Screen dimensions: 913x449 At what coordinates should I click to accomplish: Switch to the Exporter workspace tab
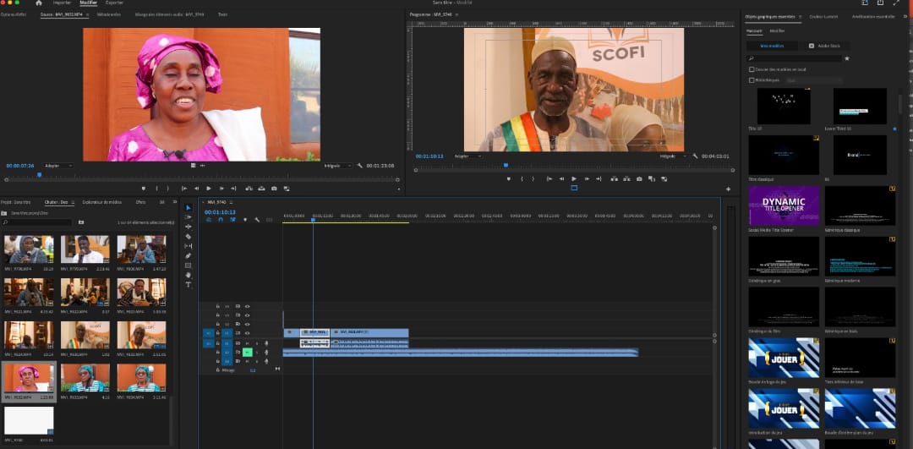click(114, 3)
